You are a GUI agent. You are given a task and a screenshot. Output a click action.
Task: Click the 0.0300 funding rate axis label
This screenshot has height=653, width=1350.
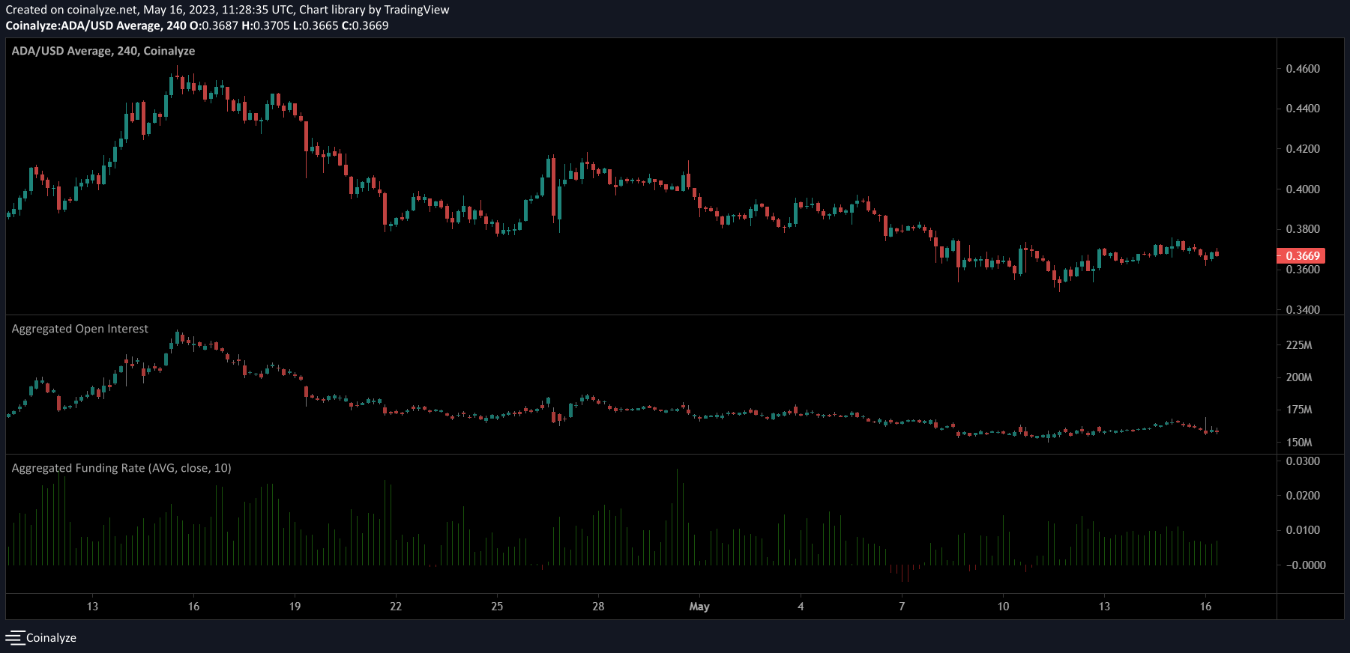coord(1303,461)
